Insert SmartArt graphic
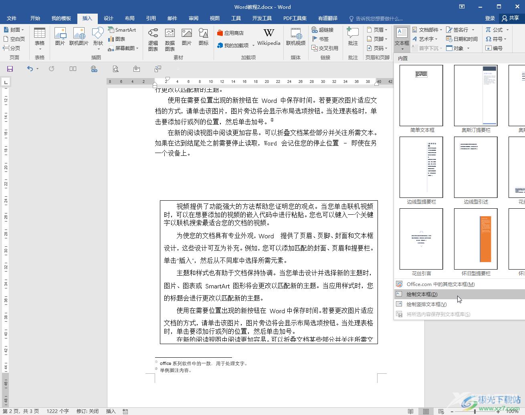This screenshot has height=415, width=525. point(122,30)
